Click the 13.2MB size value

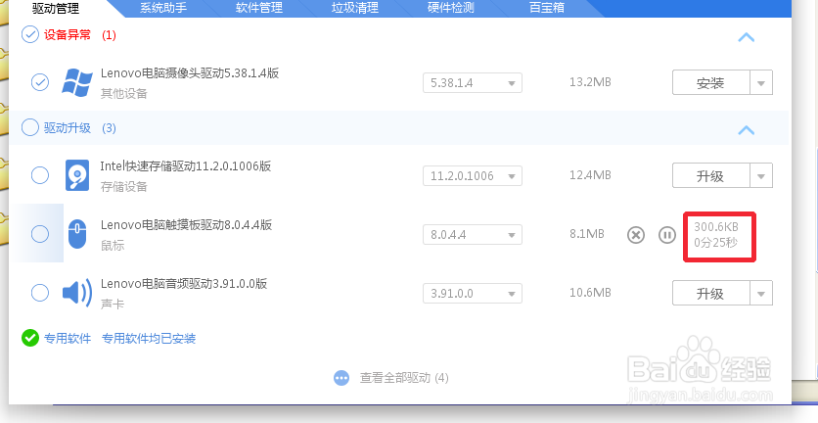pyautogui.click(x=590, y=82)
